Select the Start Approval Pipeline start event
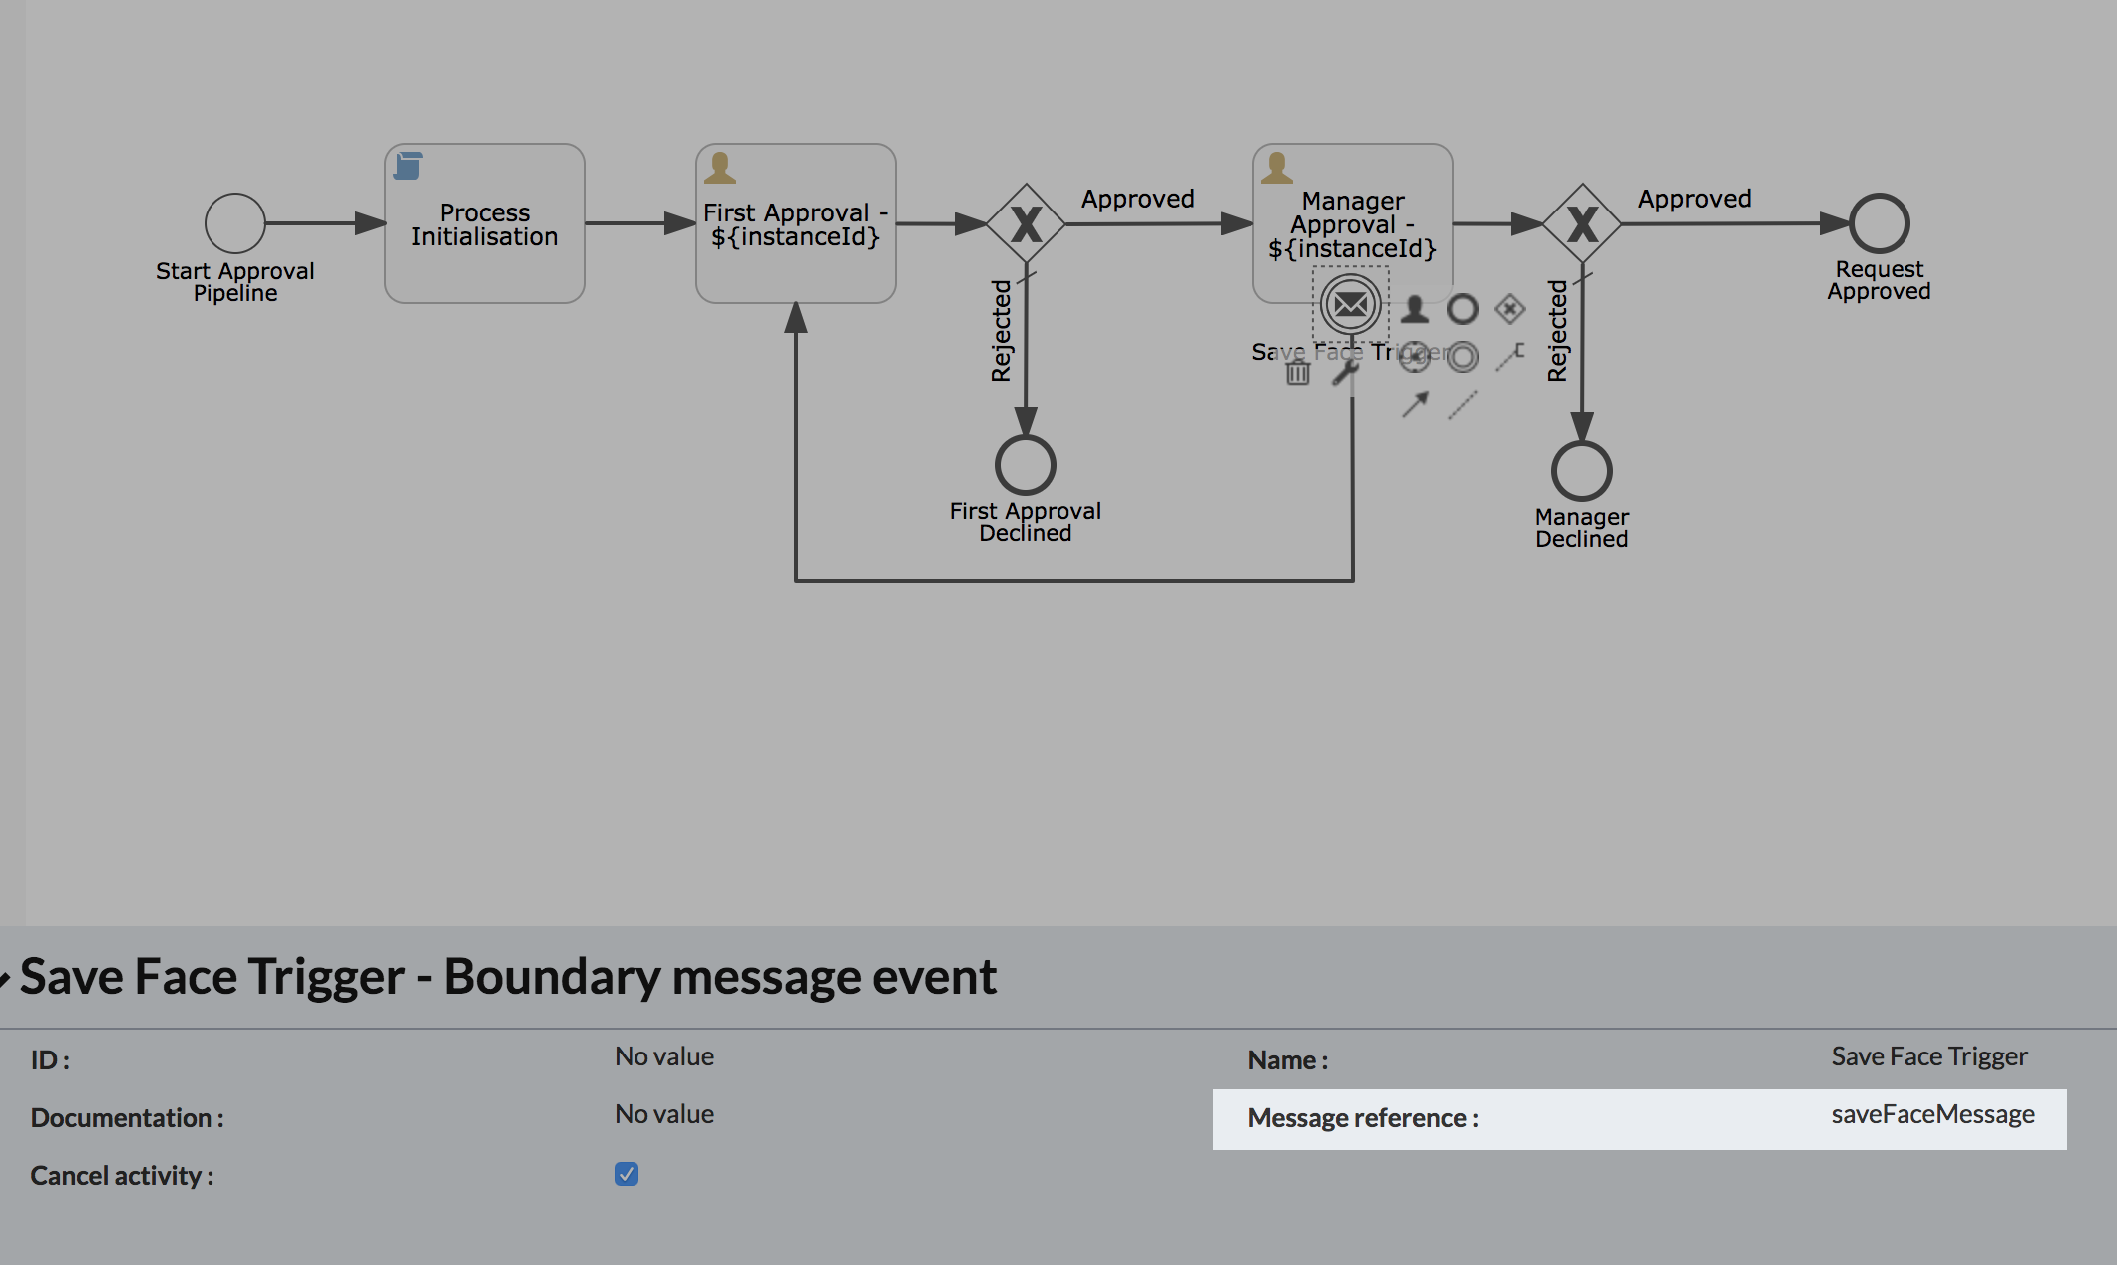2117x1265 pixels. click(x=235, y=223)
